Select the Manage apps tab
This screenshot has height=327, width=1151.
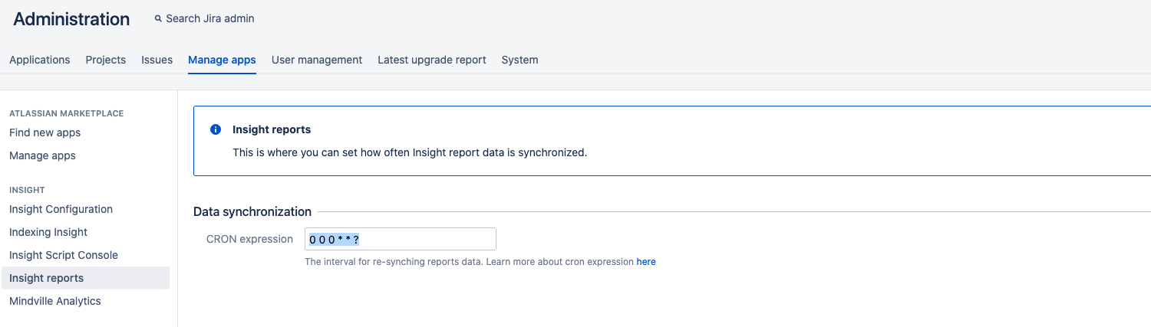pyautogui.click(x=222, y=60)
